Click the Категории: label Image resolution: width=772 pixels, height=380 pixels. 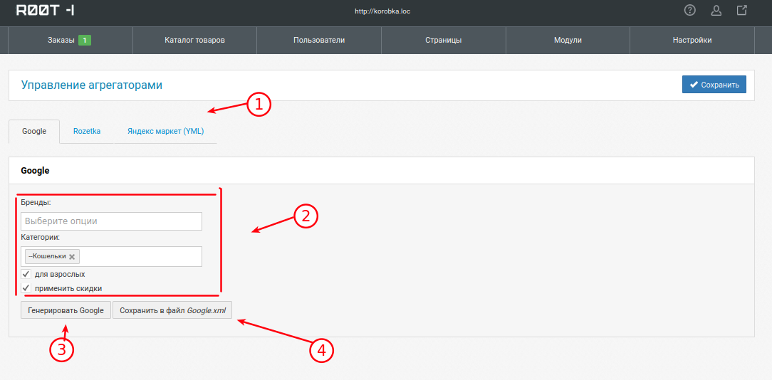(x=41, y=237)
